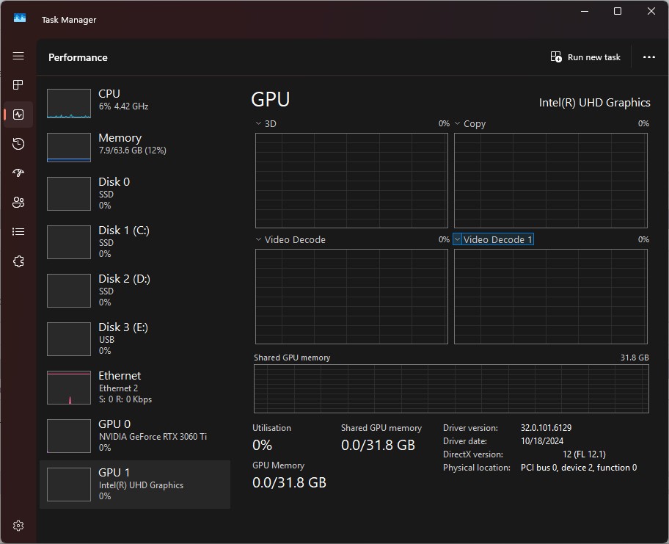Click the Task Manager app icon
The width and height of the screenshot is (669, 544).
coord(20,18)
